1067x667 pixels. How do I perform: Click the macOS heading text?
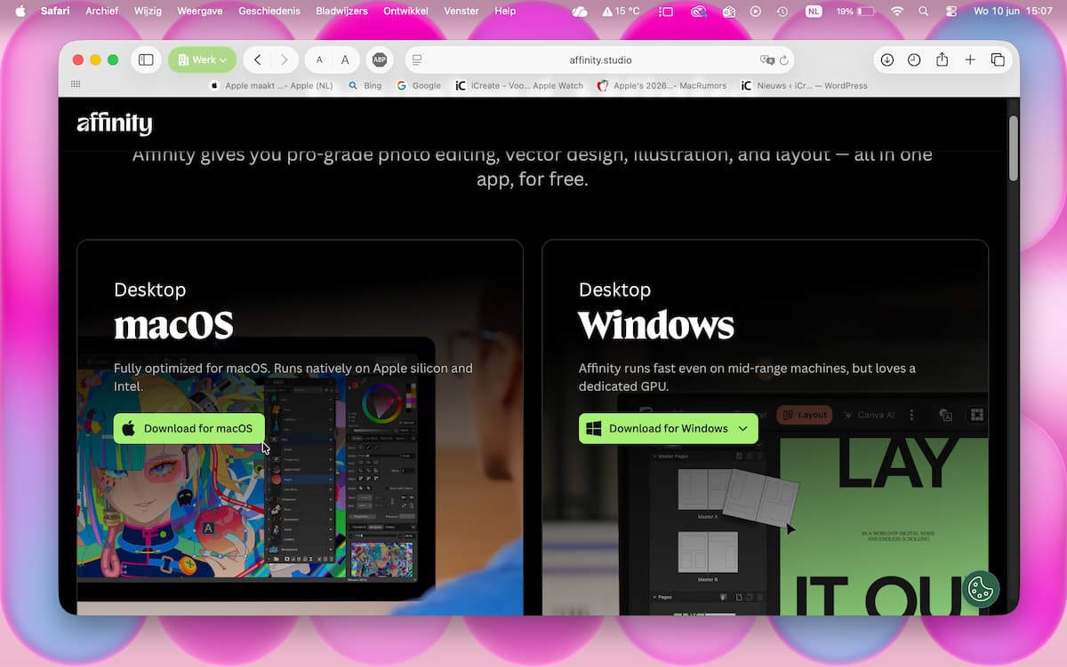click(174, 325)
